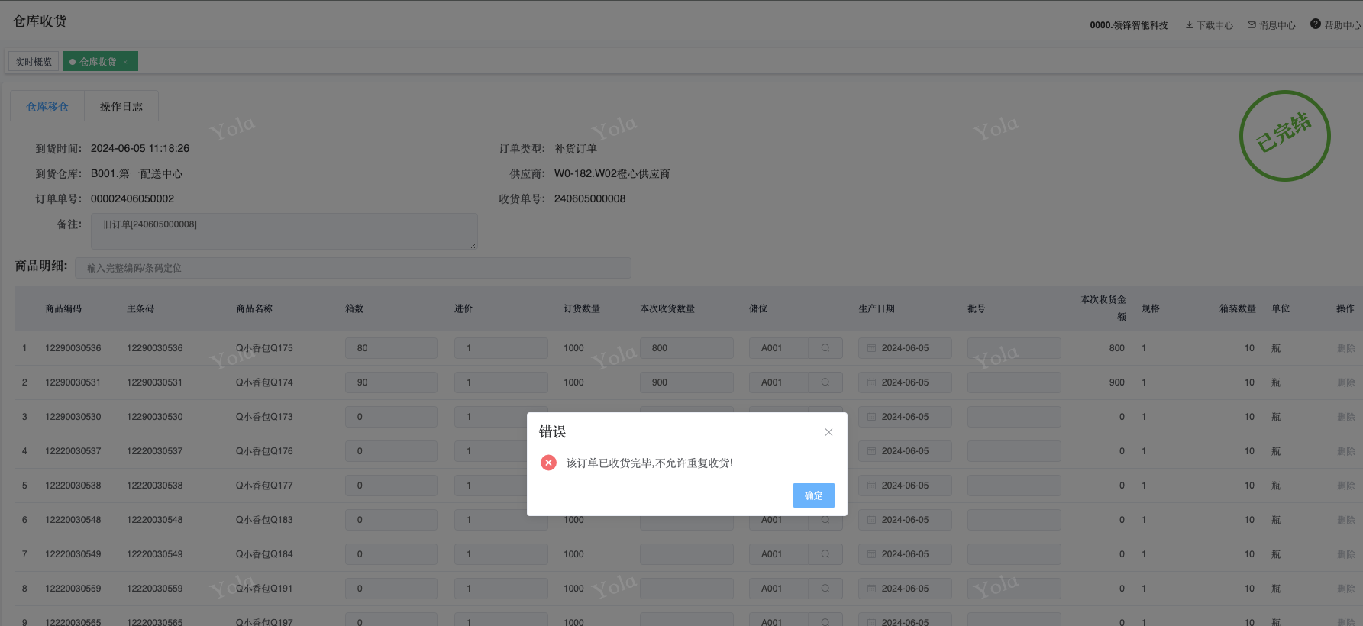The image size is (1363, 626).
Task: Click 删除 link for row 2
Action: [x=1345, y=382]
